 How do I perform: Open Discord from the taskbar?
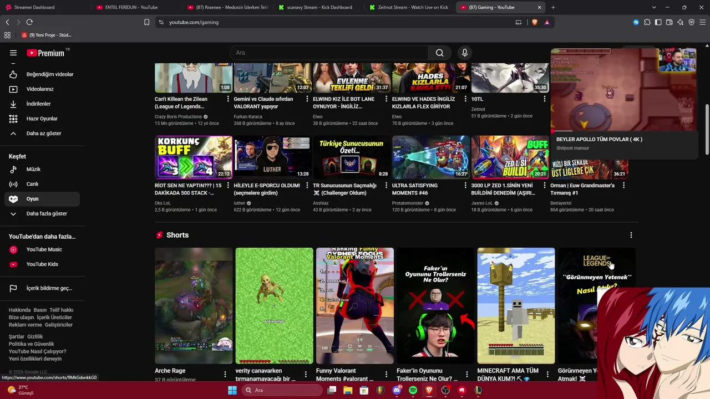[x=397, y=390]
